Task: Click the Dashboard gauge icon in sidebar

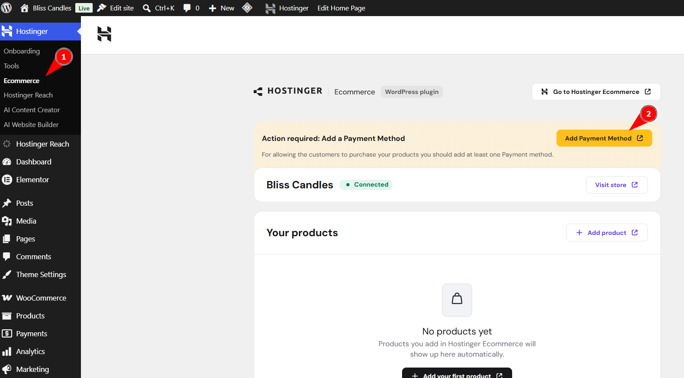Action: (x=7, y=162)
